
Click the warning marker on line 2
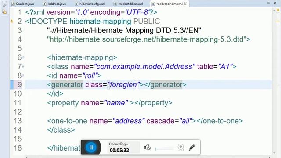pyautogui.click(x=12, y=21)
